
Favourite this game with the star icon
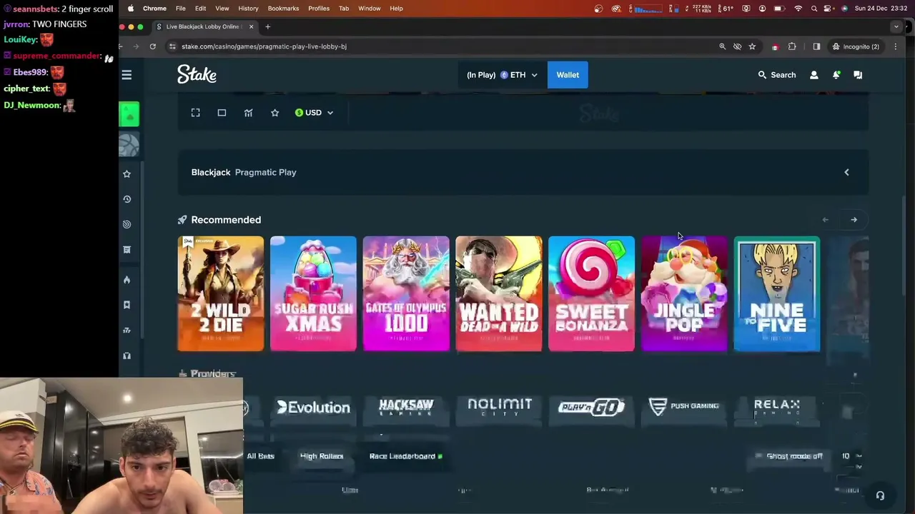tap(274, 113)
